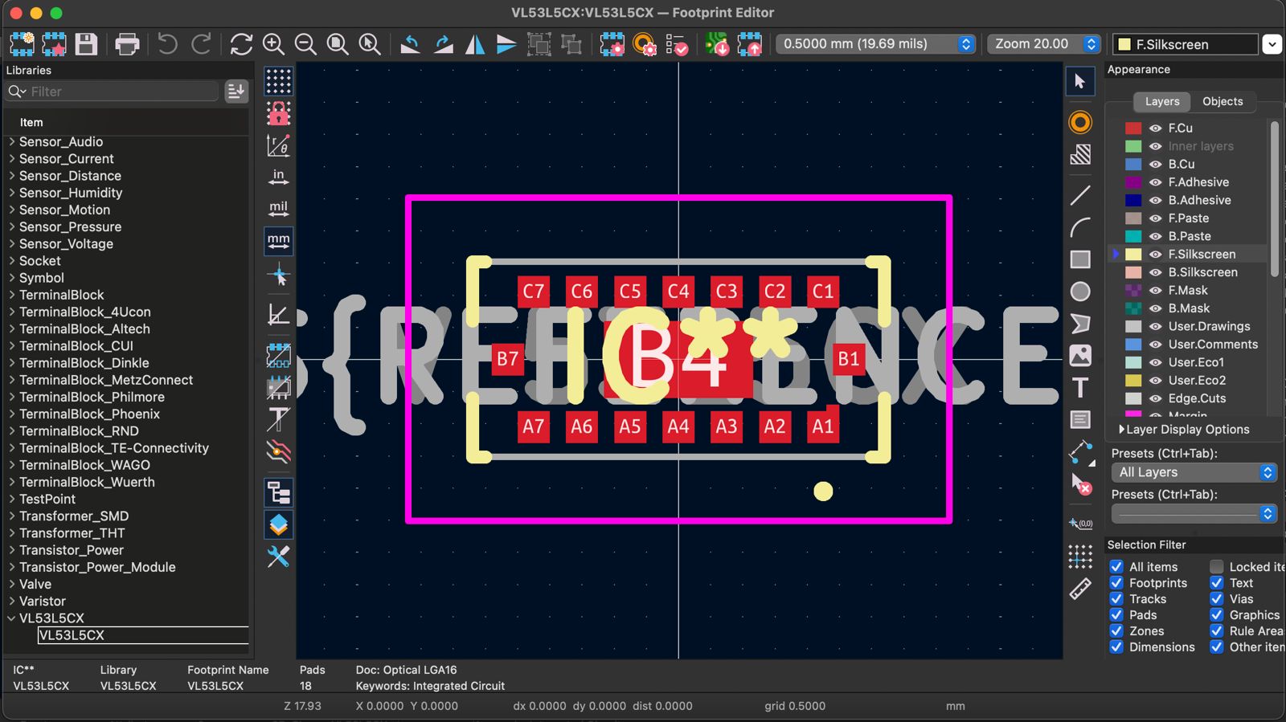Screen dimensions: 1286x722
Task: Click the Print icon in toolbar
Action: (x=127, y=44)
